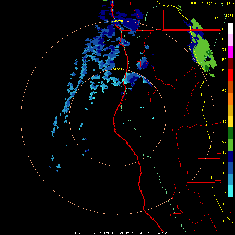Select the light green legend swatch
Image resolution: width=235 pixels, height=235 pixels.
231,145
